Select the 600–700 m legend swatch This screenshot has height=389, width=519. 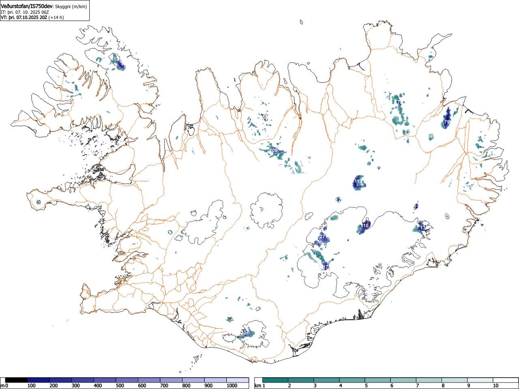[x=149, y=380]
